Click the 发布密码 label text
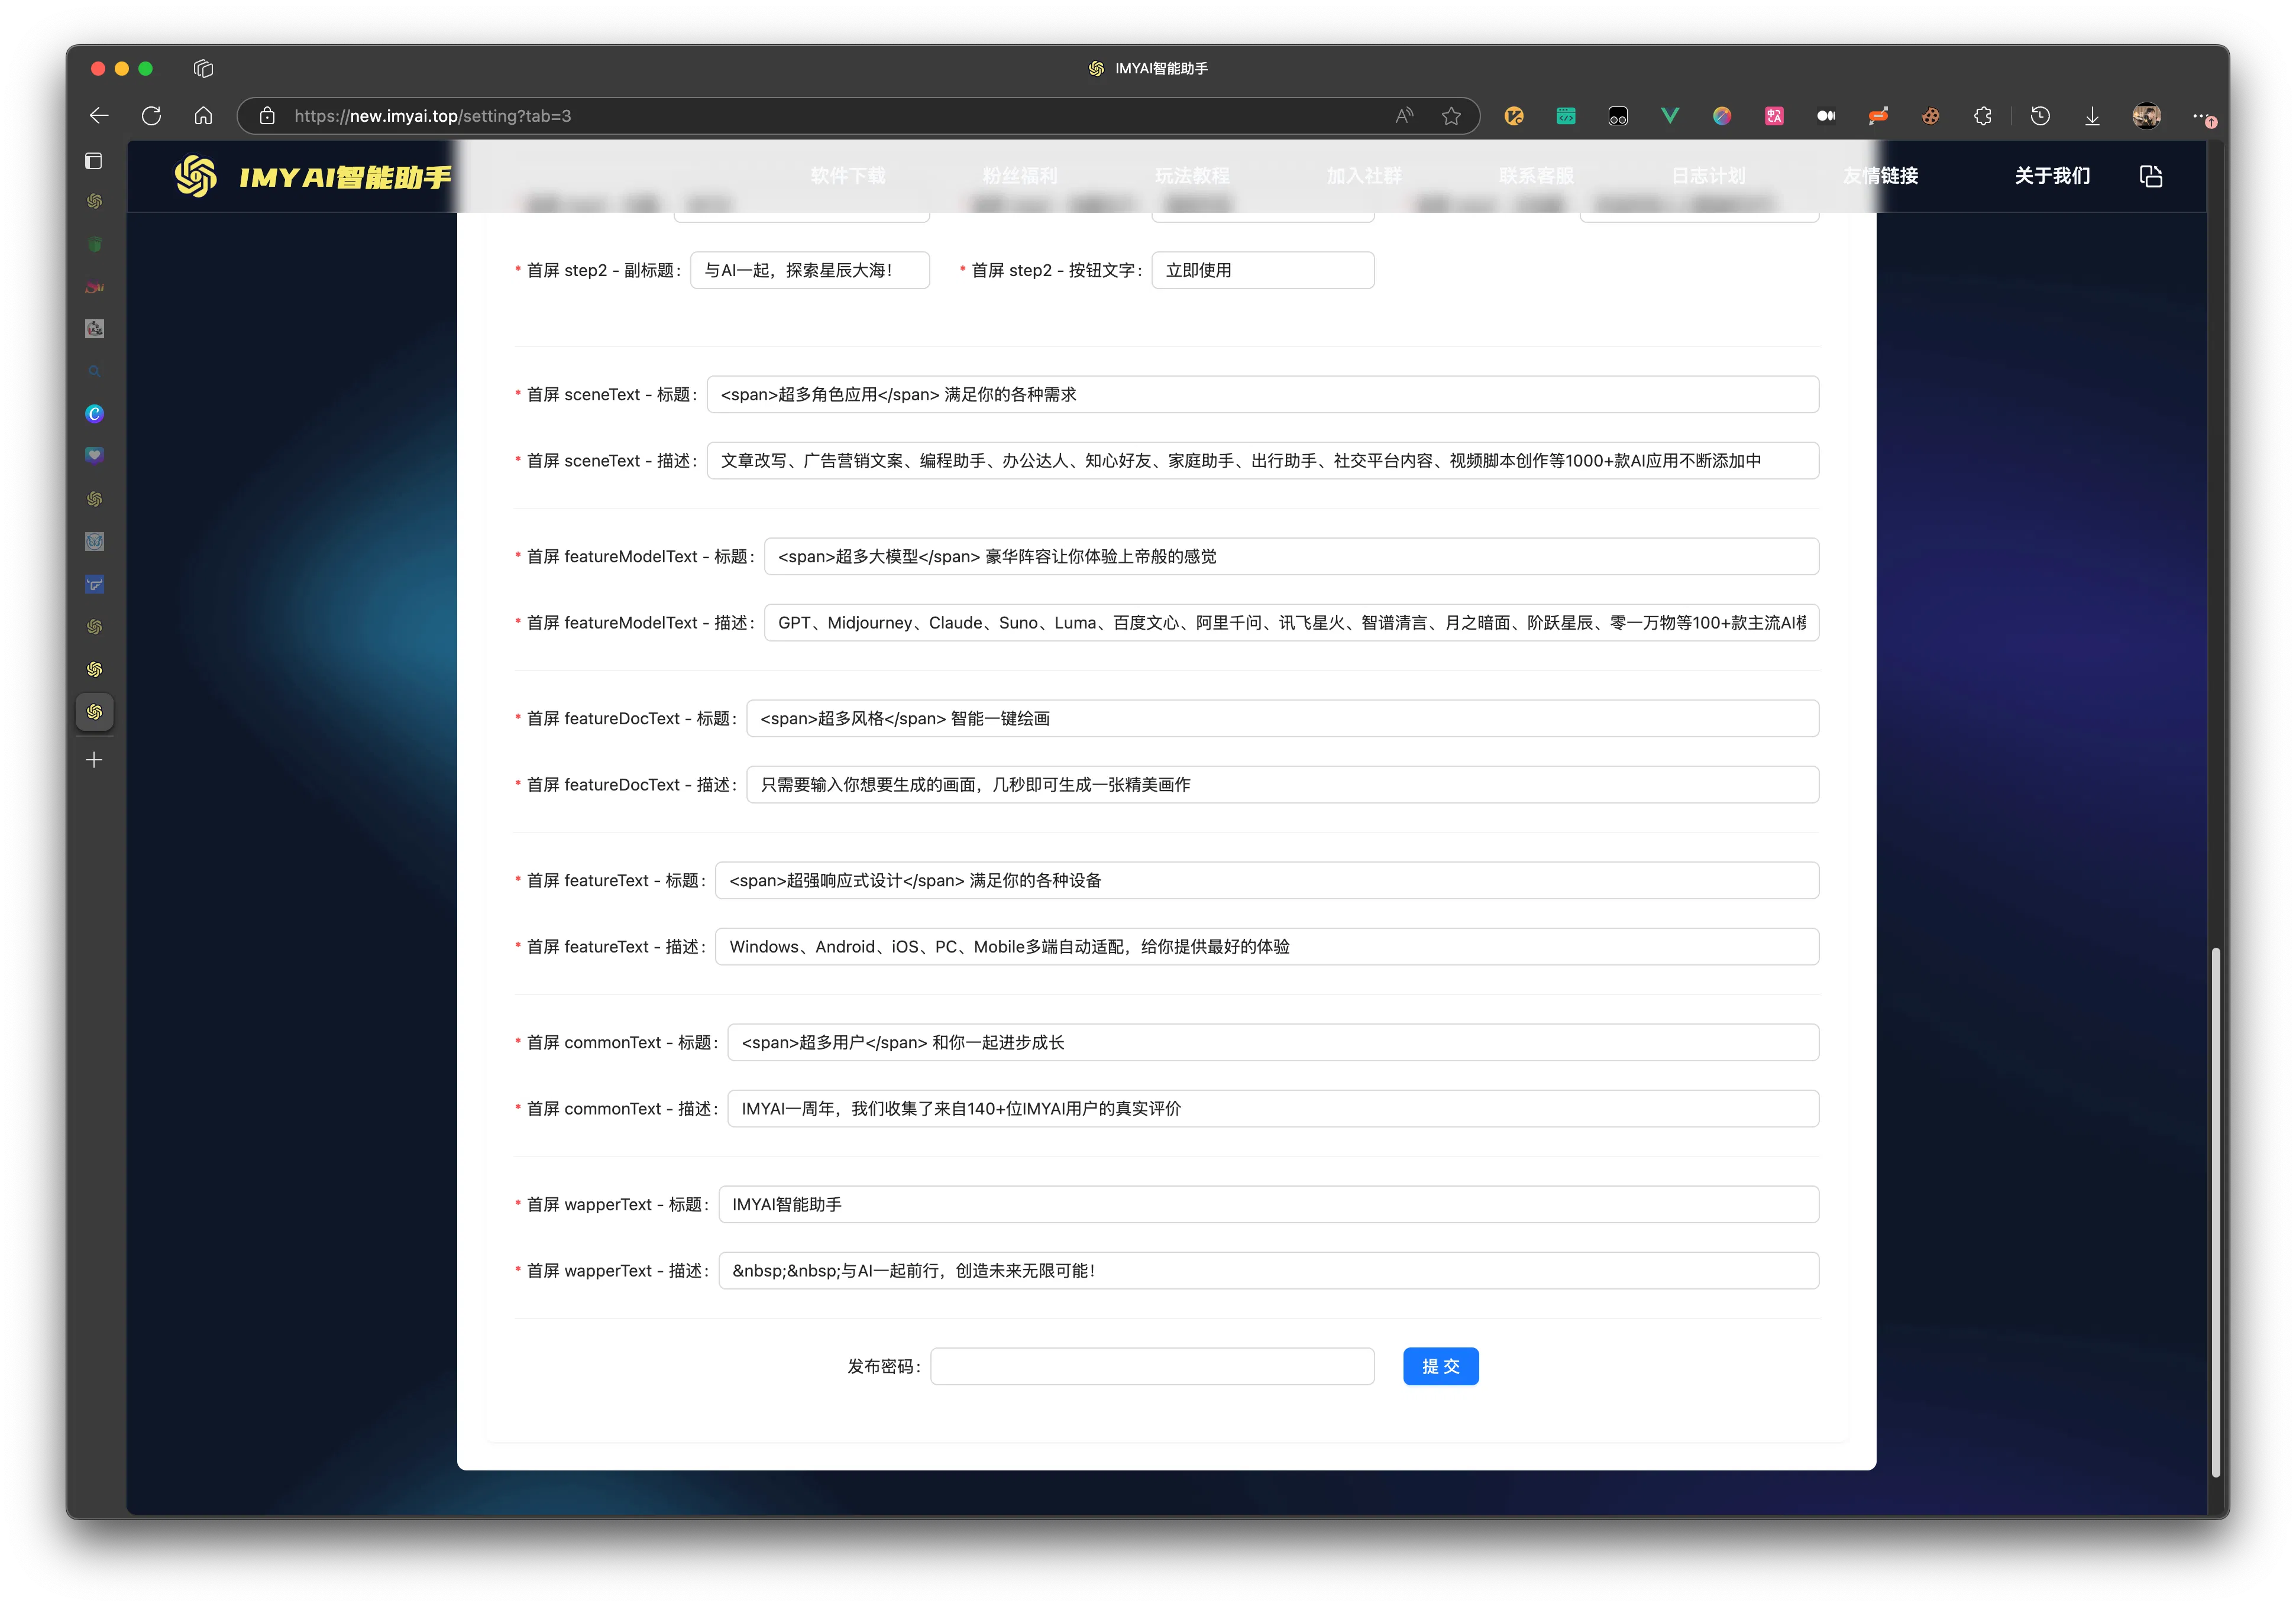Screen dimensions: 2296x1607 [884, 1366]
